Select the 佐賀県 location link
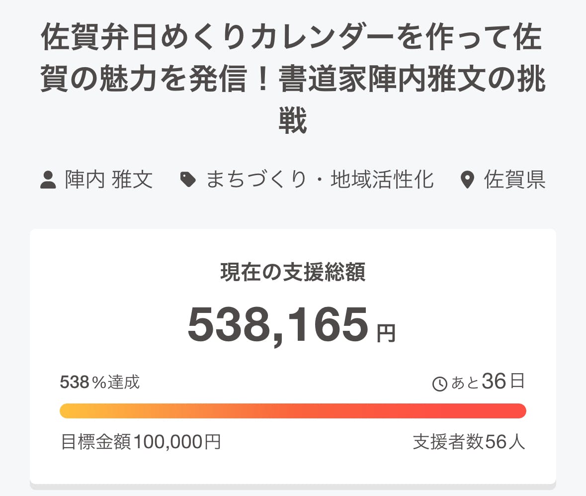The height and width of the screenshot is (496, 586). [515, 180]
